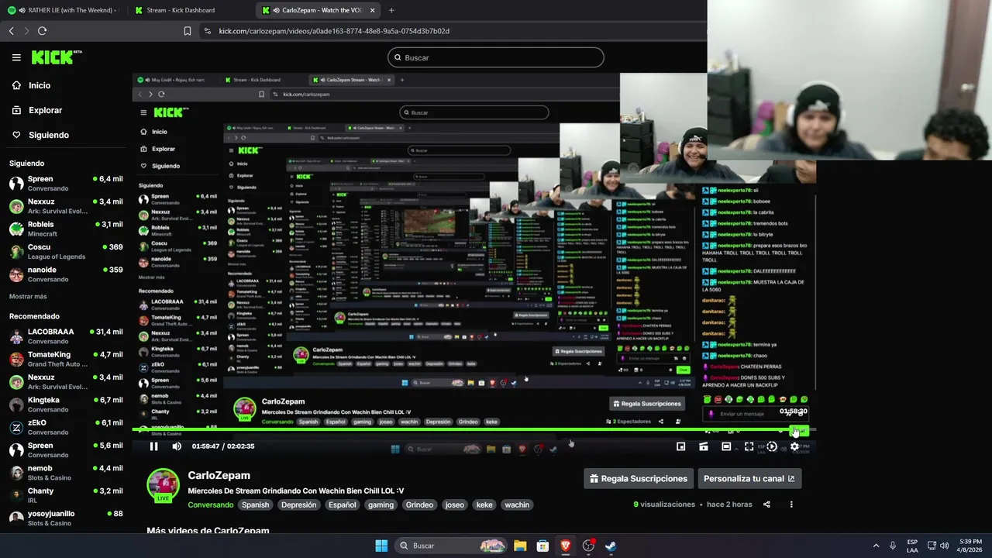This screenshot has width=992, height=558.
Task: Open playback speed control
Action: click(x=772, y=446)
